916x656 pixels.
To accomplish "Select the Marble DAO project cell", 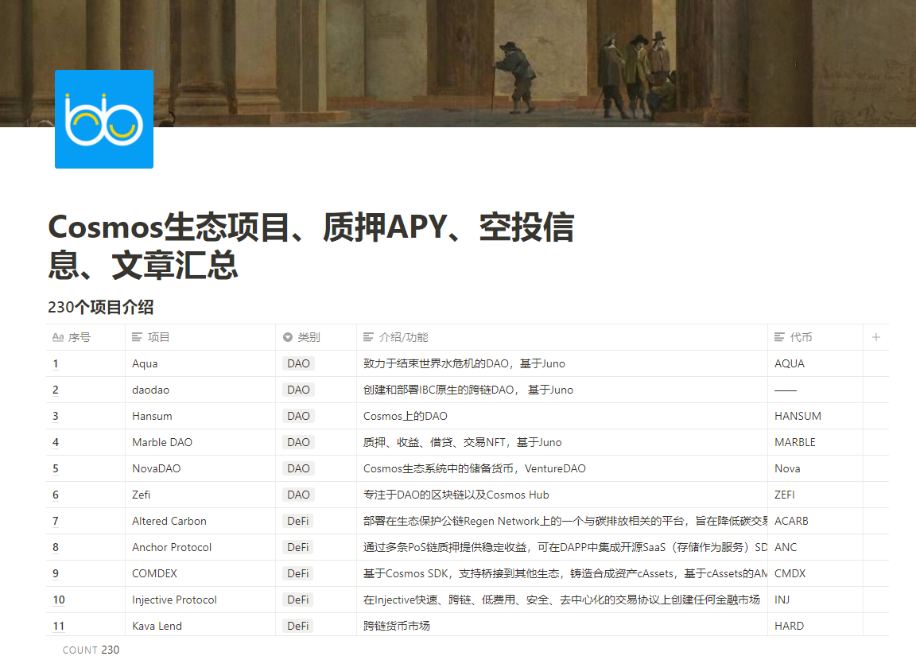I will coord(200,442).
